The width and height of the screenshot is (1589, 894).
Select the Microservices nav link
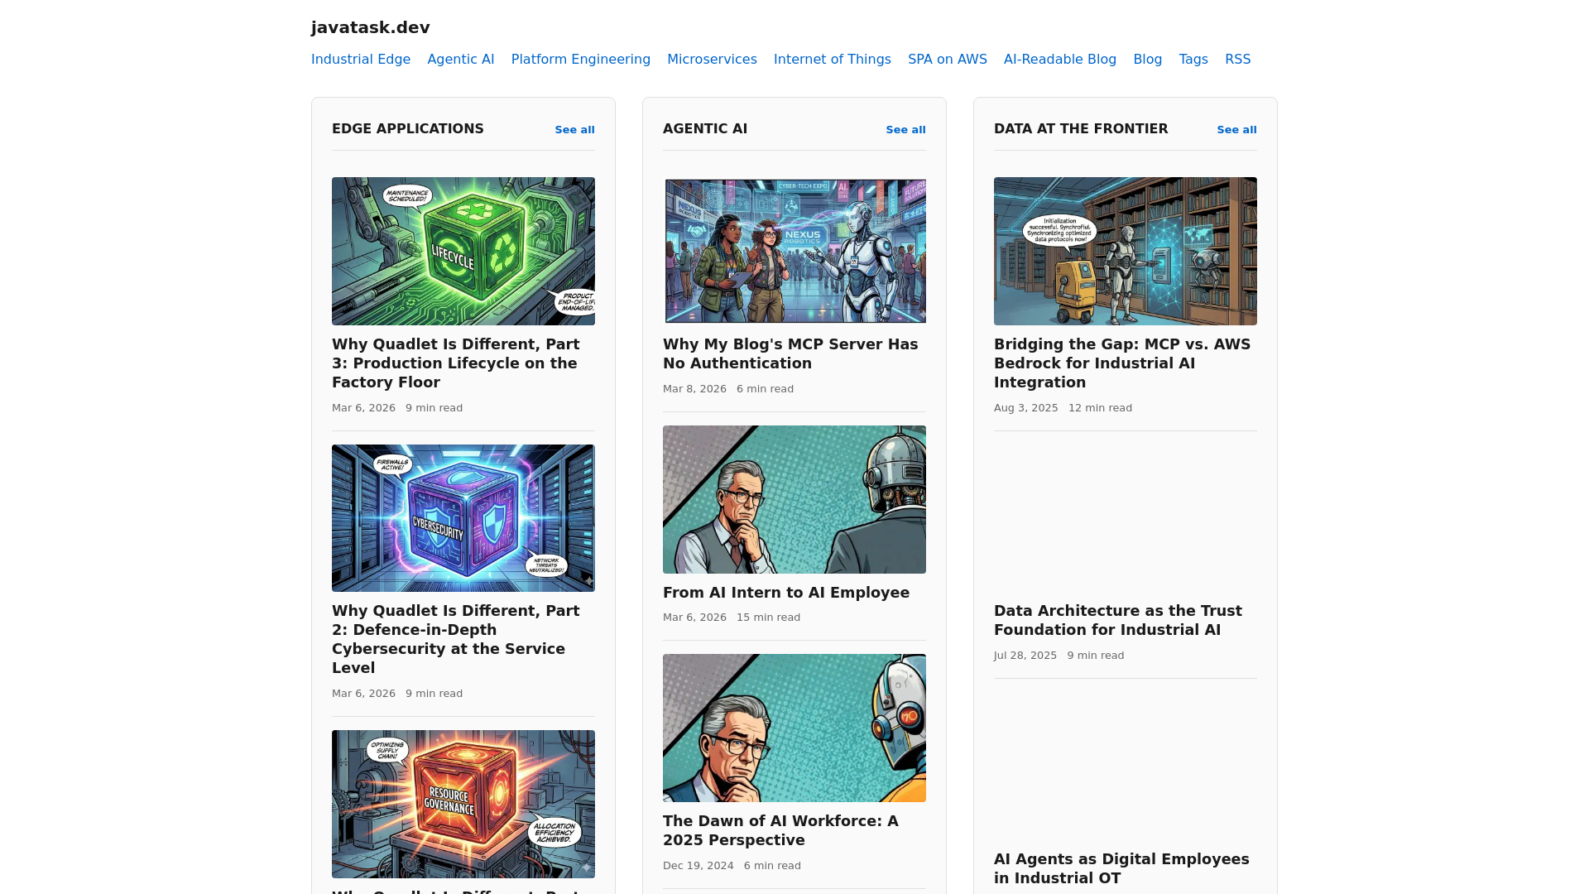(711, 60)
